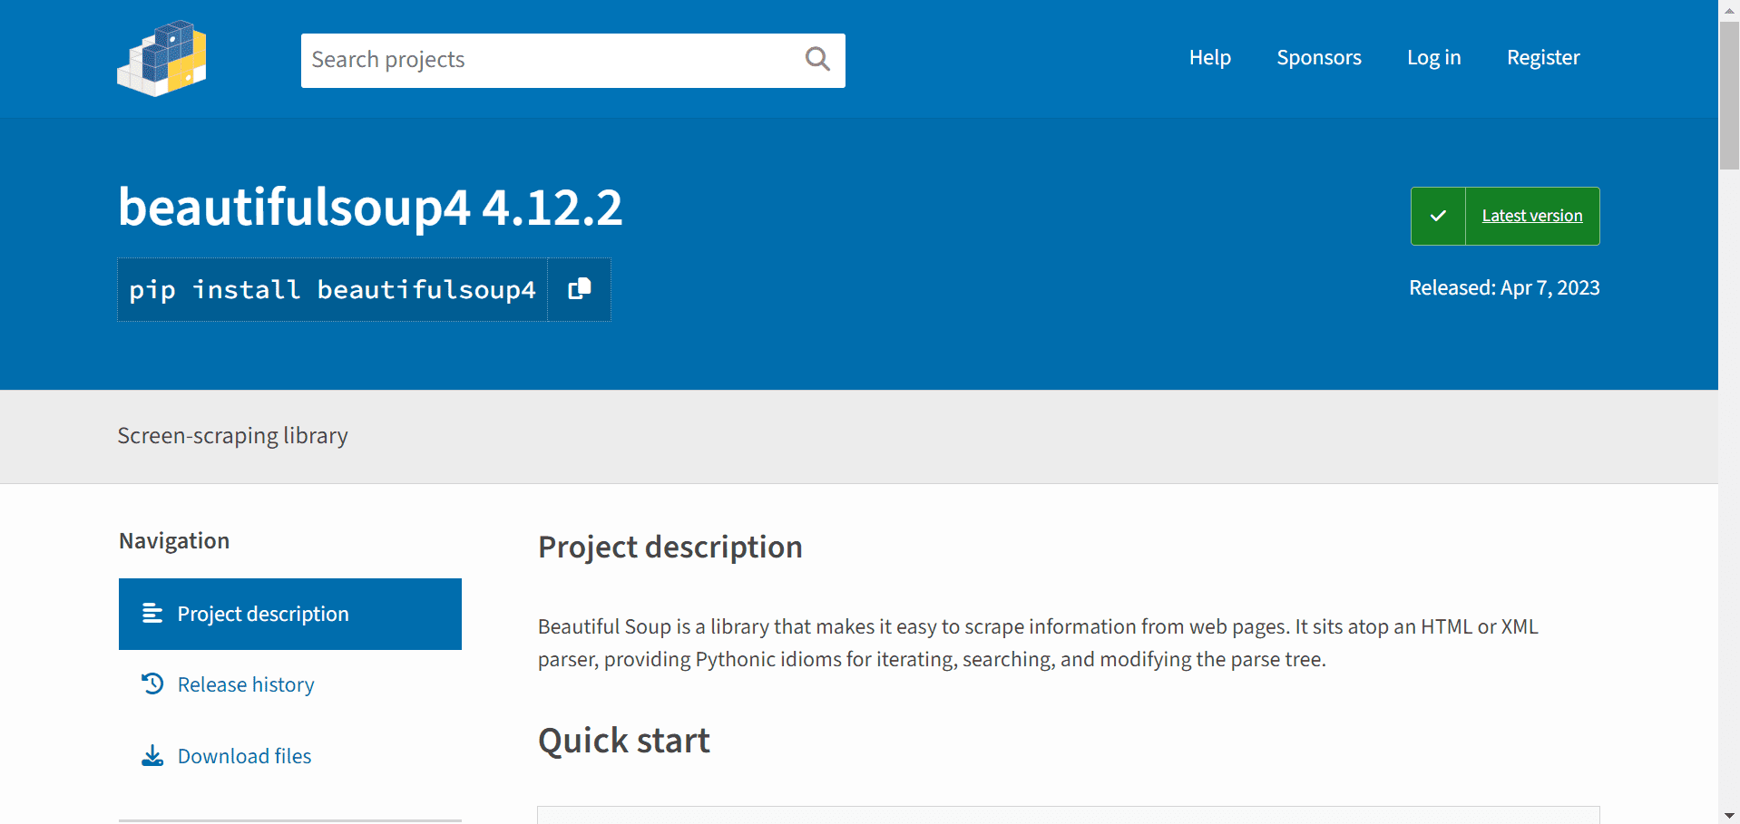Image resolution: width=1740 pixels, height=824 pixels.
Task: Click the scrollbar down arrow
Action: [1728, 814]
